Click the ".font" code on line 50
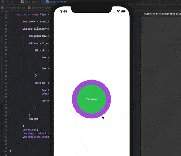The height and width of the screenshot is (156, 181). (45, 94)
